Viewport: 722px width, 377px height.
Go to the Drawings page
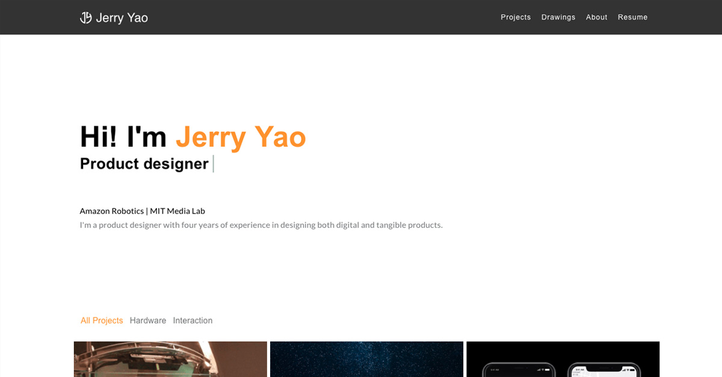[558, 17]
